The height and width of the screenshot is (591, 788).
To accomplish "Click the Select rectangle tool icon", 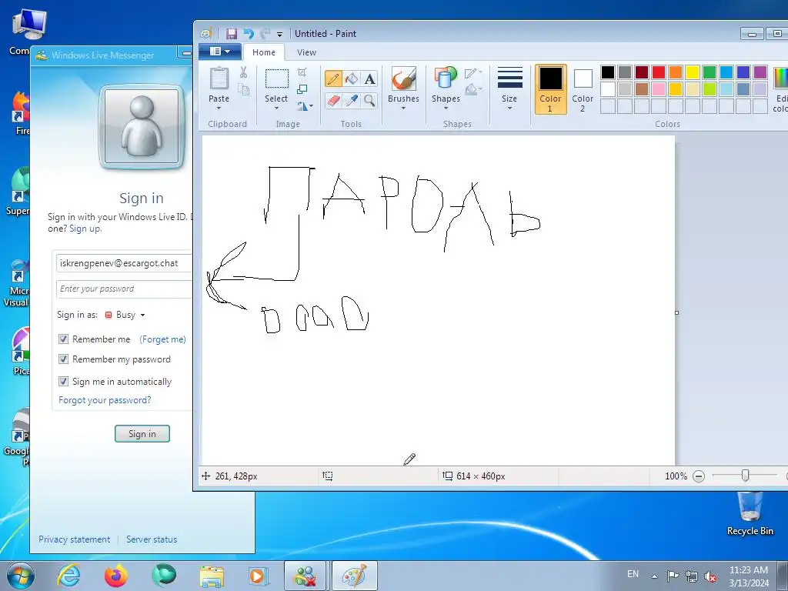I will 276,79.
